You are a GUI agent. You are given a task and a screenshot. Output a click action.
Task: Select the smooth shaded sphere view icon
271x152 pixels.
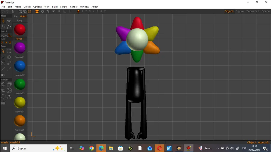(30, 11)
